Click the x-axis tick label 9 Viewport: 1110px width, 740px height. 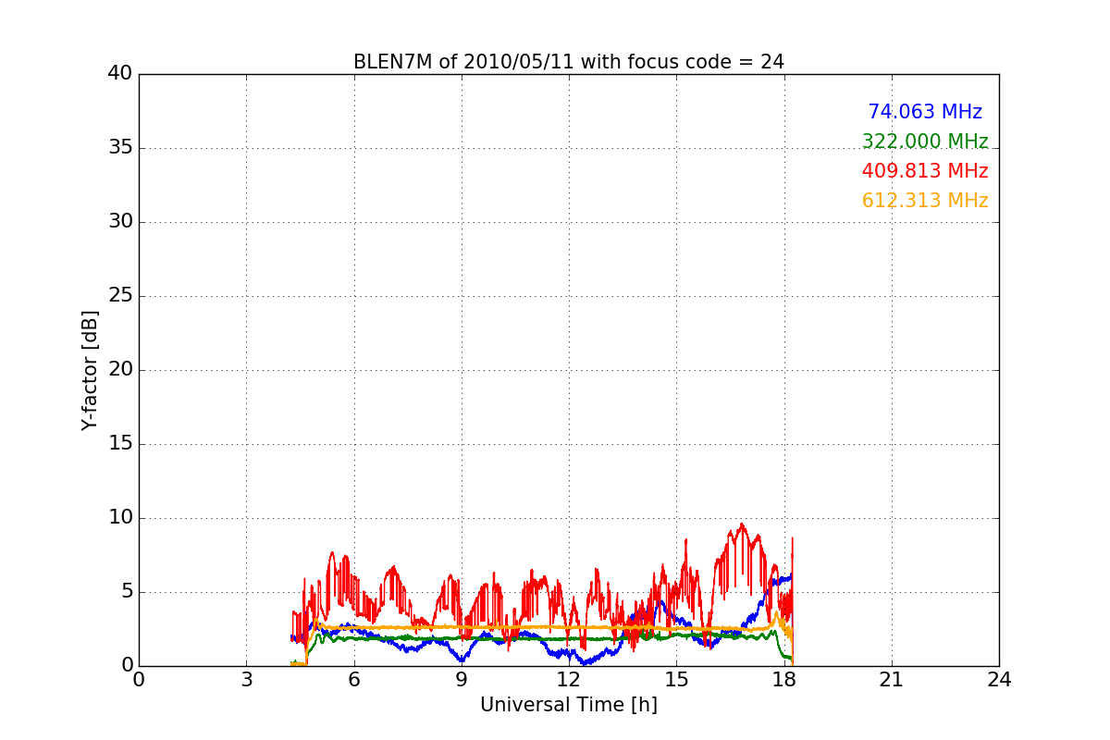[x=462, y=680]
